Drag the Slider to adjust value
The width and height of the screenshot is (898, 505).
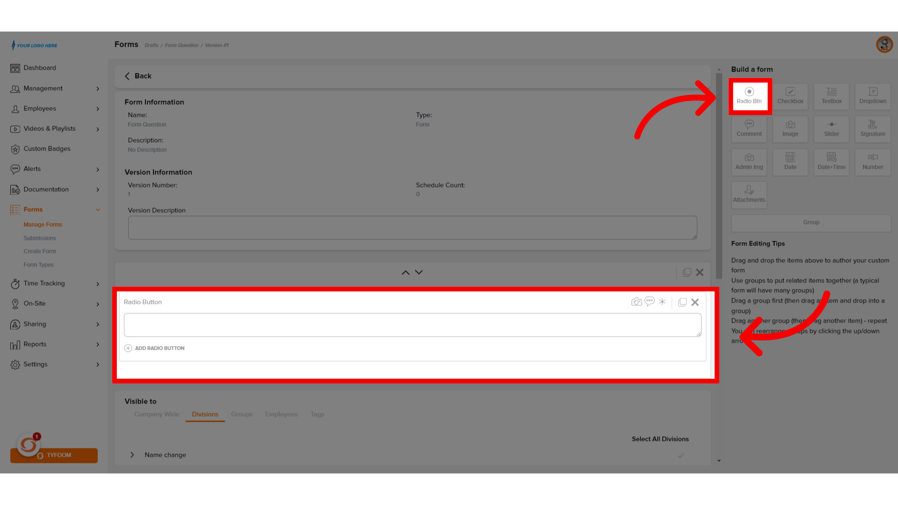pyautogui.click(x=832, y=128)
